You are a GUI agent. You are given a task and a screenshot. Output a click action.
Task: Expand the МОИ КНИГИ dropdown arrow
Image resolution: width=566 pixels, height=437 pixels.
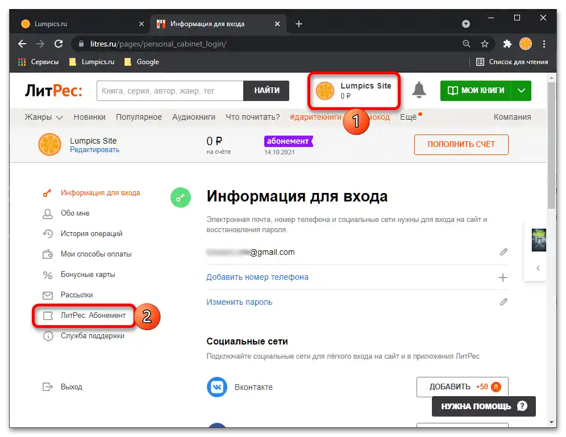point(521,90)
